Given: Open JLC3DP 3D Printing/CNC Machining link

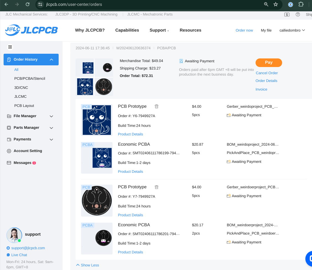Looking at the screenshot, I should 86,14.
